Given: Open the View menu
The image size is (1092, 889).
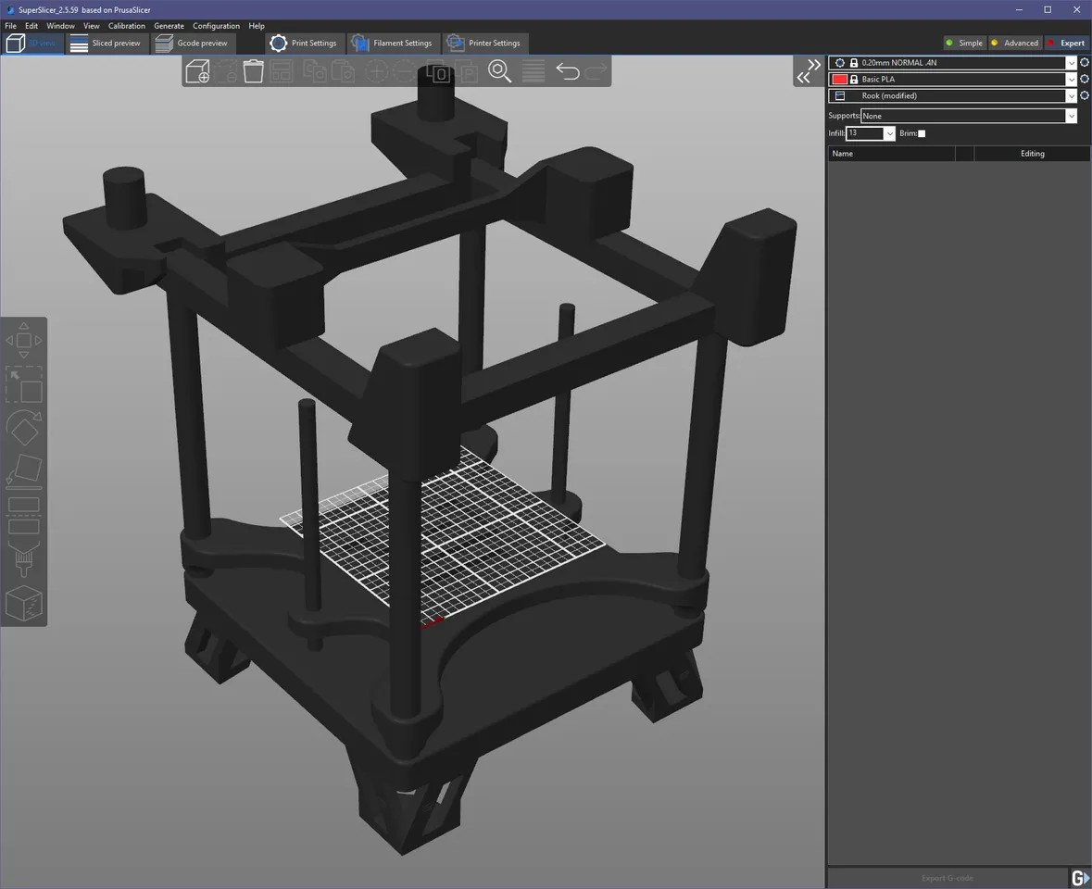Looking at the screenshot, I should [x=92, y=26].
